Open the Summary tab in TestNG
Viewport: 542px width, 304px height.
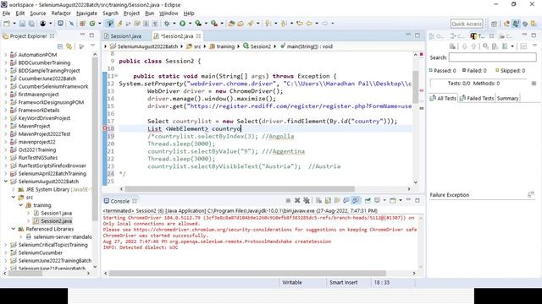click(x=507, y=98)
